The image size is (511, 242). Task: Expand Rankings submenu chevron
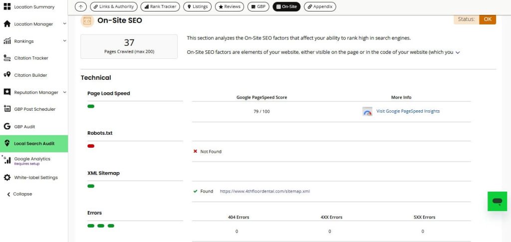point(64,41)
